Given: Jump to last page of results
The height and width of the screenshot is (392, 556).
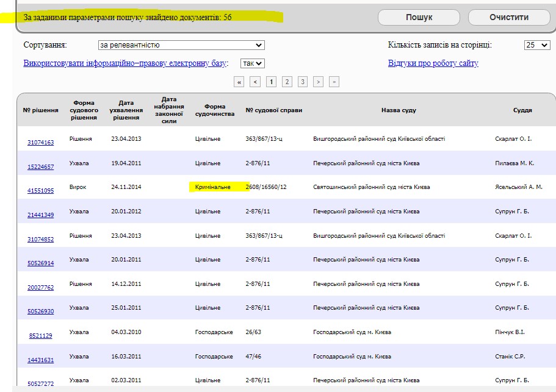Looking at the screenshot, I should point(333,82).
